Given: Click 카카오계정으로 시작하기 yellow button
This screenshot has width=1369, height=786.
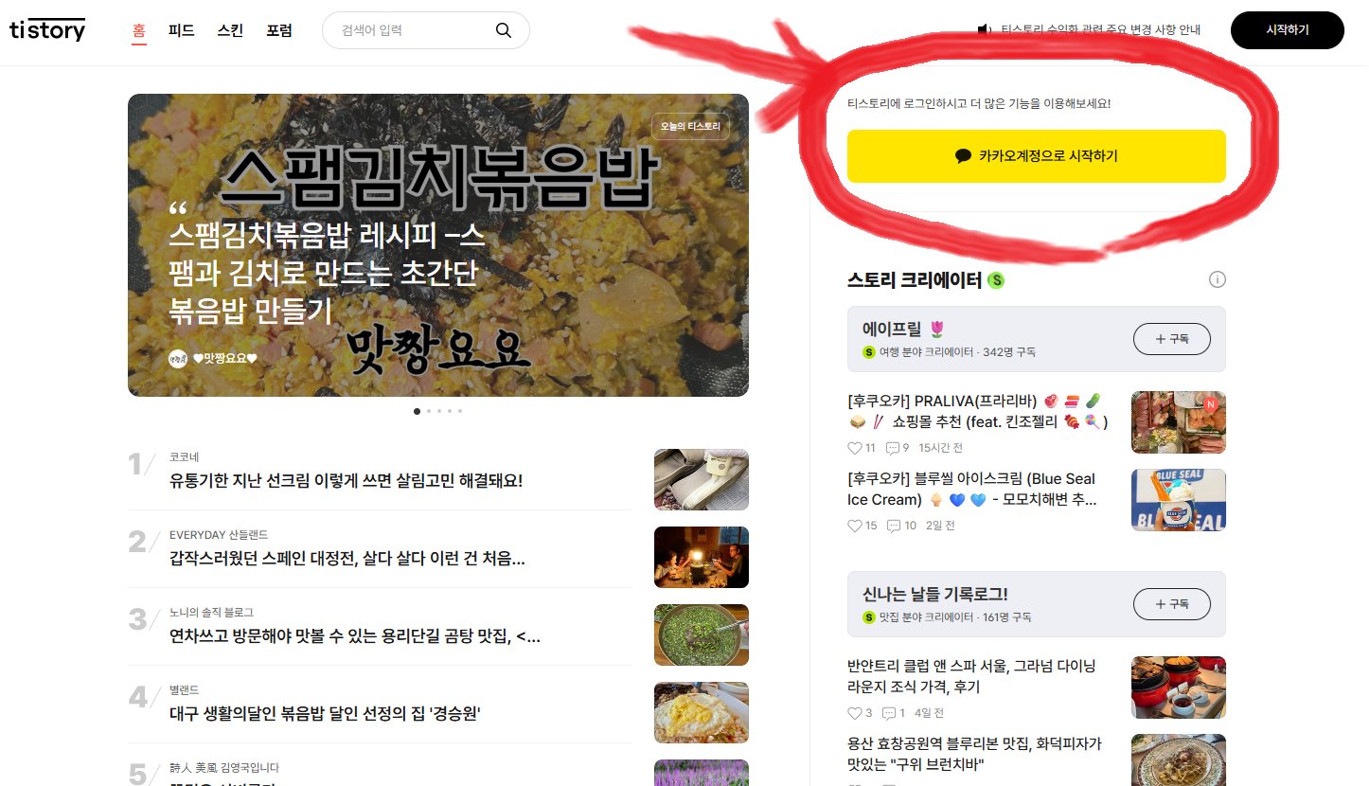Looking at the screenshot, I should tap(1037, 156).
